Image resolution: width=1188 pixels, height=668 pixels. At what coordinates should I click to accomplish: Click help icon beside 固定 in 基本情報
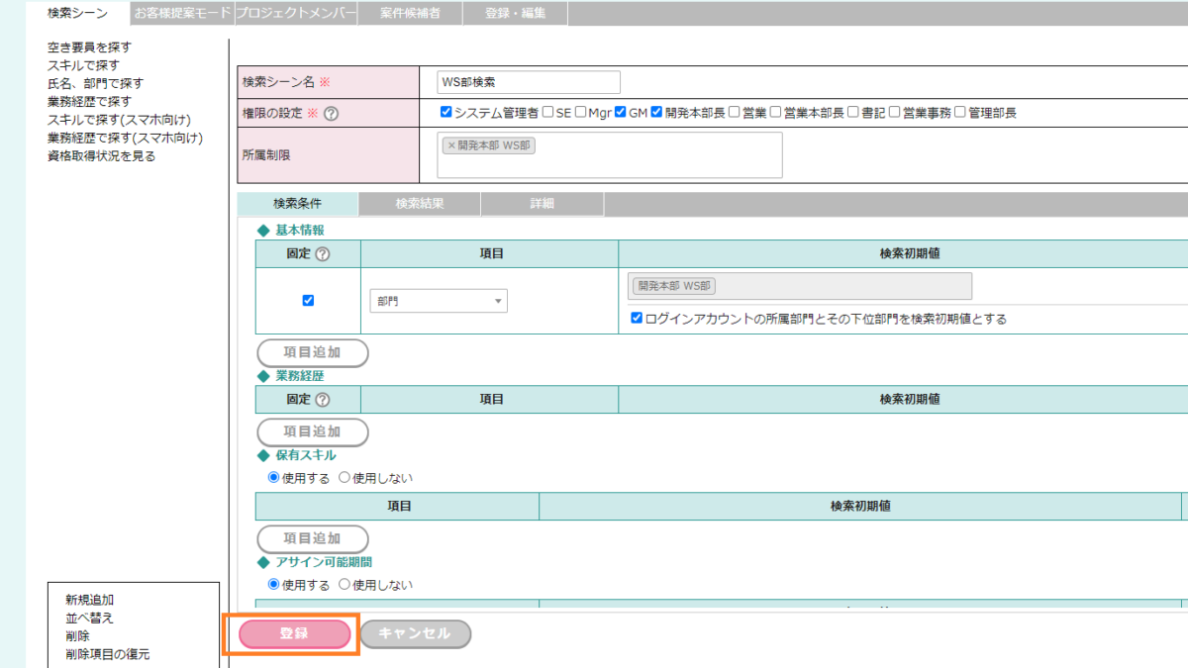click(322, 254)
